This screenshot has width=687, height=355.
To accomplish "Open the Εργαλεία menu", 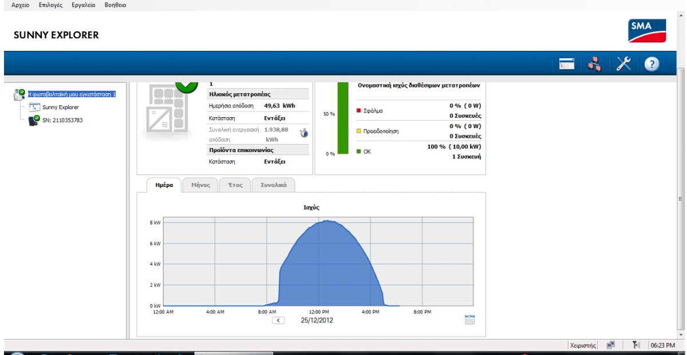I will coord(84,5).
